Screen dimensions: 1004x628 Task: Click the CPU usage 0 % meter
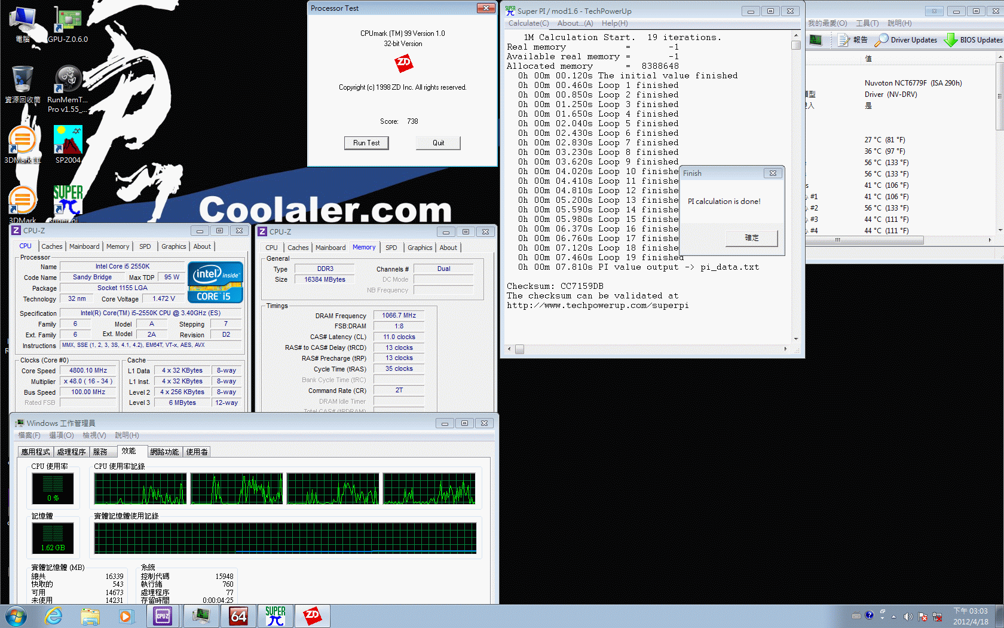(x=53, y=489)
